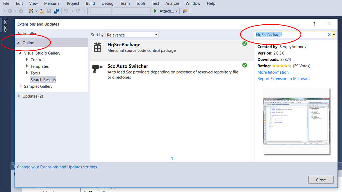This screenshot has width=342, height=192.
Task: Open the Test menu
Action: [x=156, y=3]
